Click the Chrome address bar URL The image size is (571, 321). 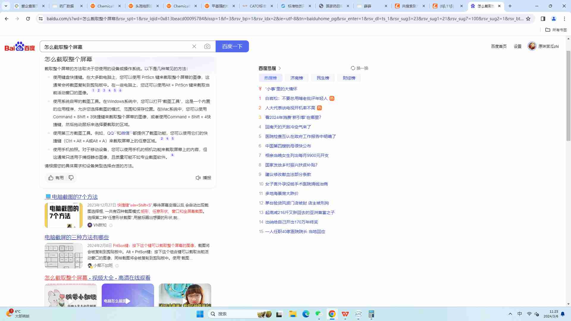285,19
